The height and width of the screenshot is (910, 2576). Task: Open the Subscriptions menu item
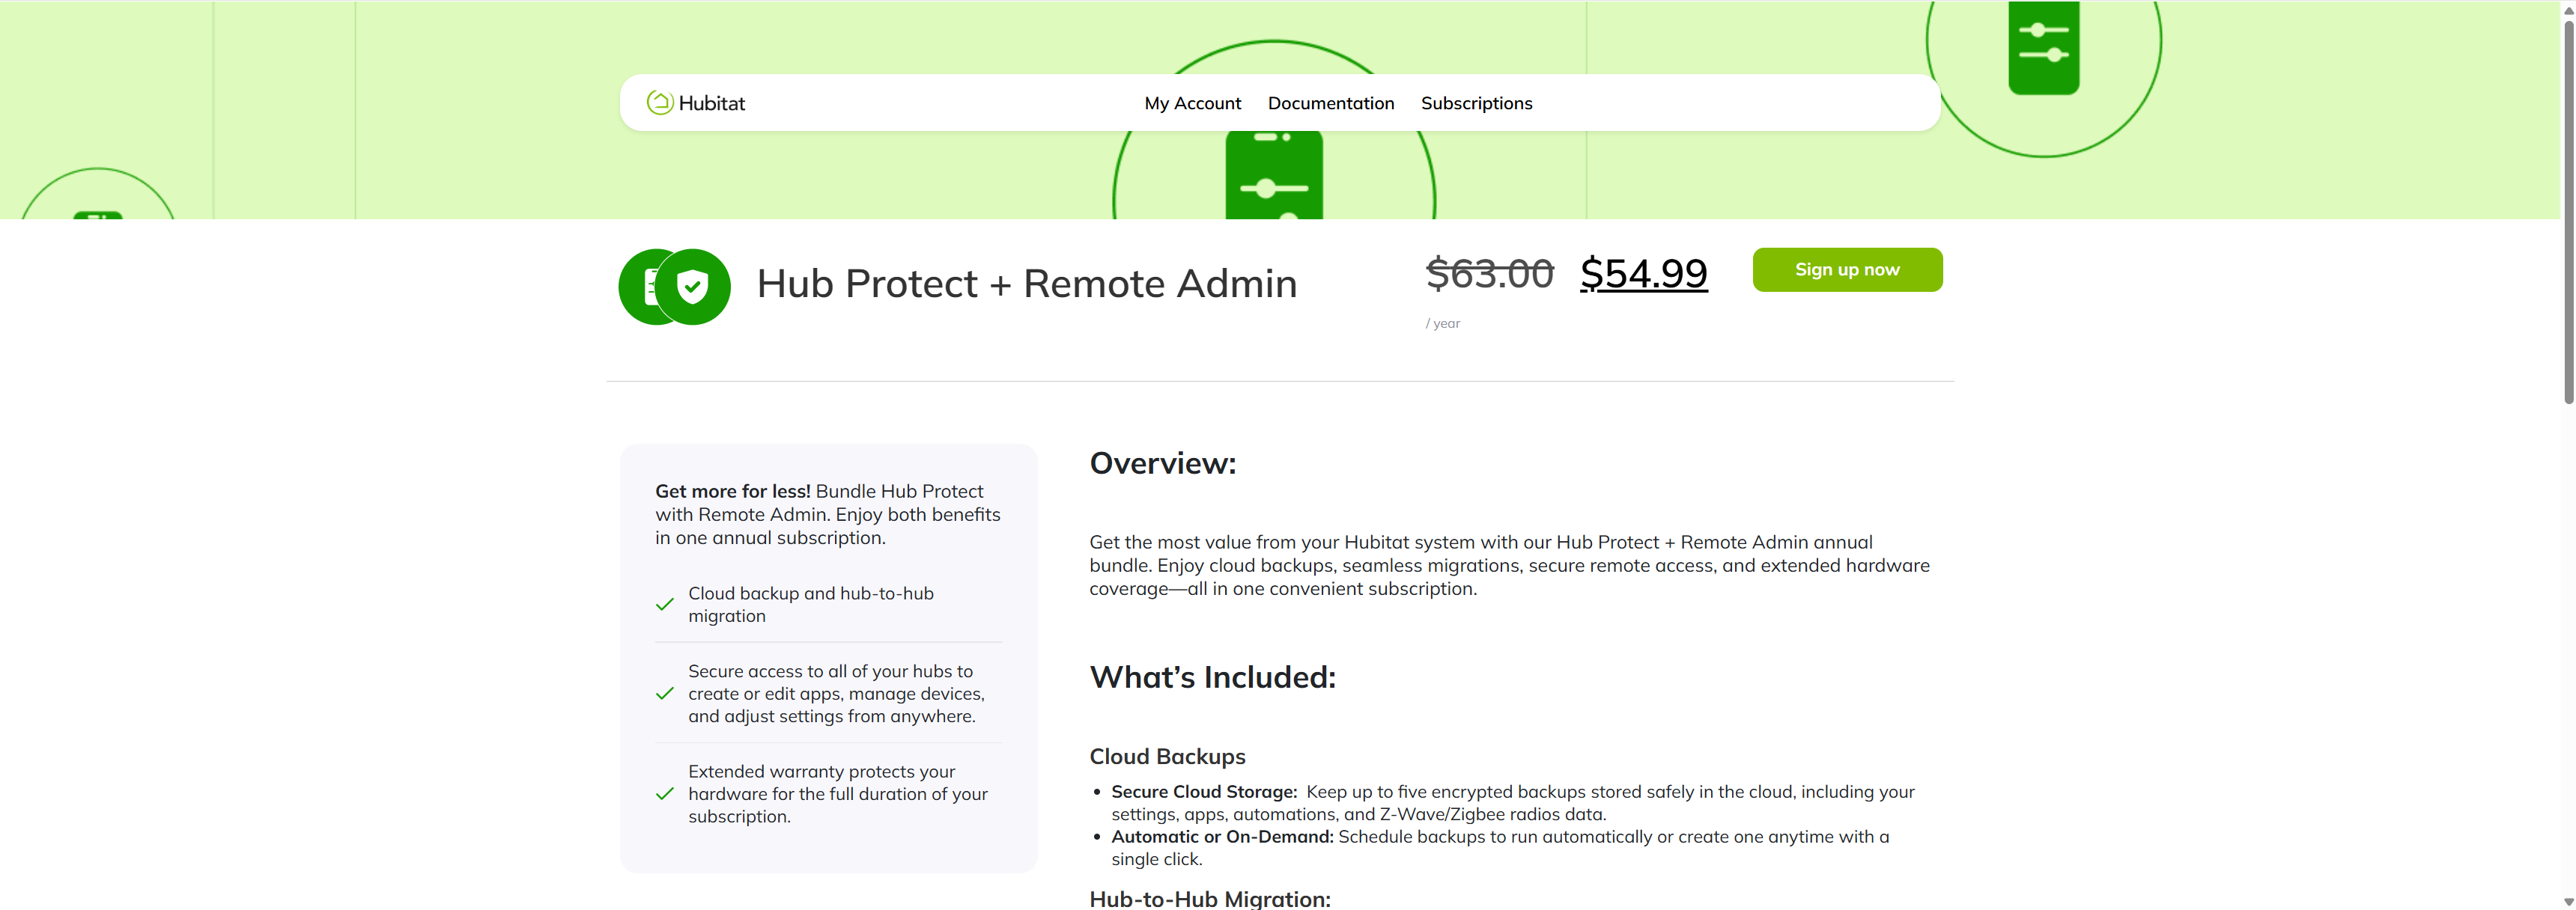pos(1476,104)
